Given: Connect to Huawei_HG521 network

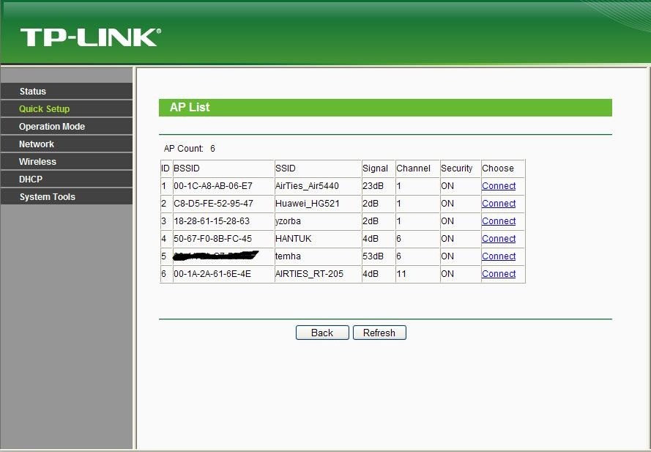Looking at the screenshot, I should pyautogui.click(x=499, y=204).
